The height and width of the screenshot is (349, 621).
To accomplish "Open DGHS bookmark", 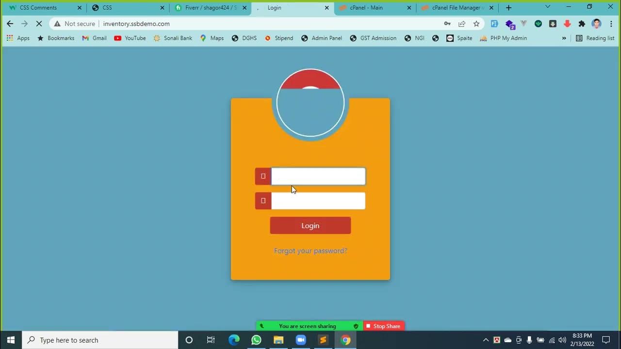I will [244, 38].
